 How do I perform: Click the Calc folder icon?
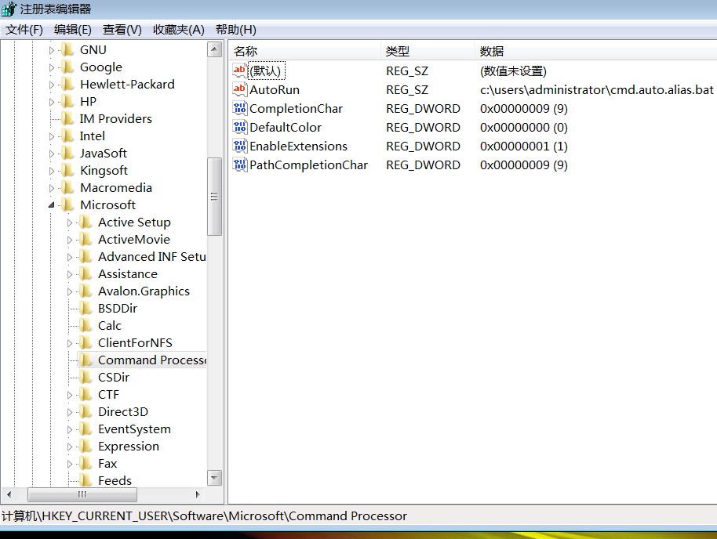(x=86, y=326)
